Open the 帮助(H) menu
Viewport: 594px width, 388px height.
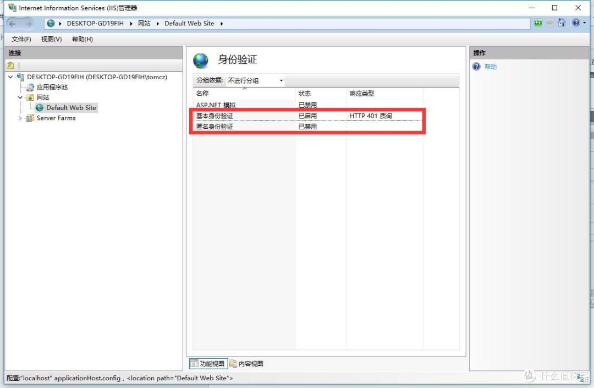(x=82, y=39)
